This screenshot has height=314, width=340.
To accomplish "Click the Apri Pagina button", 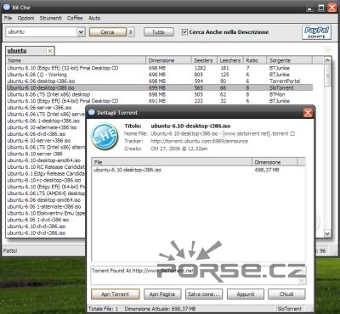I will pos(162,294).
